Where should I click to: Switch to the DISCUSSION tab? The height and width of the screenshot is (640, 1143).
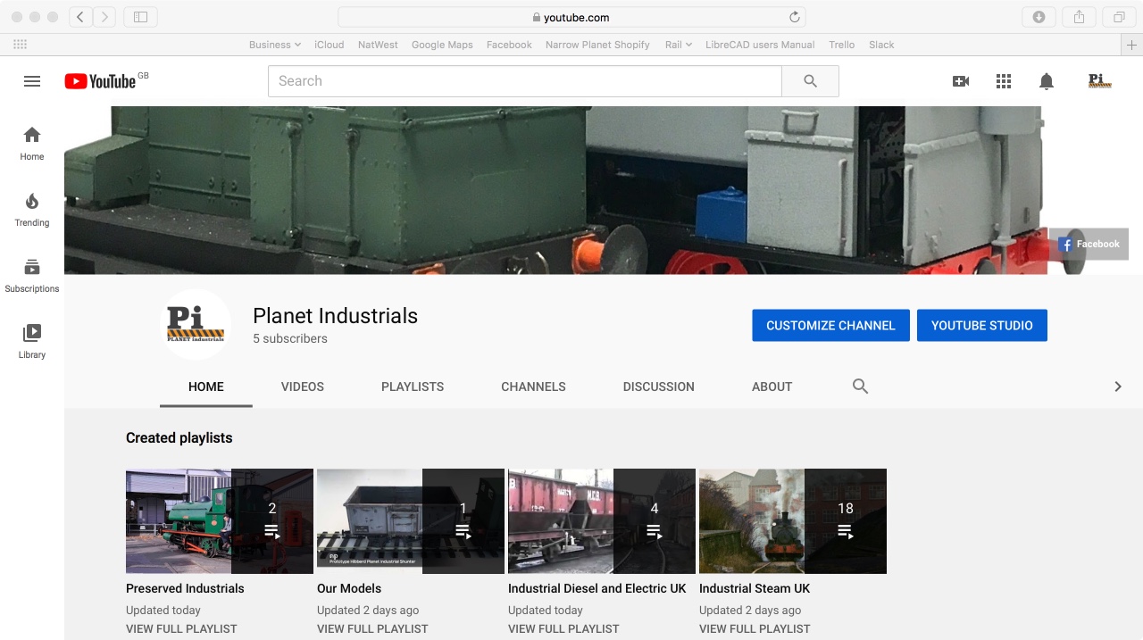click(659, 386)
